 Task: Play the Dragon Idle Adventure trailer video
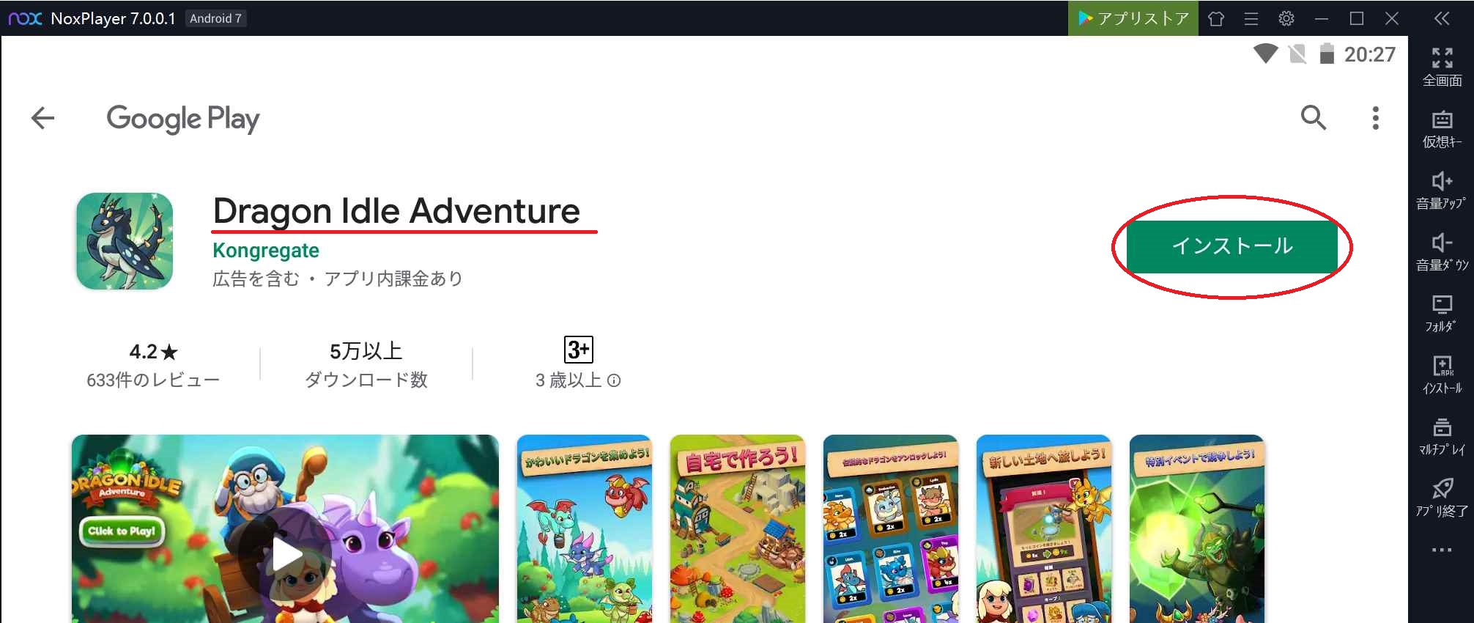pos(285,555)
